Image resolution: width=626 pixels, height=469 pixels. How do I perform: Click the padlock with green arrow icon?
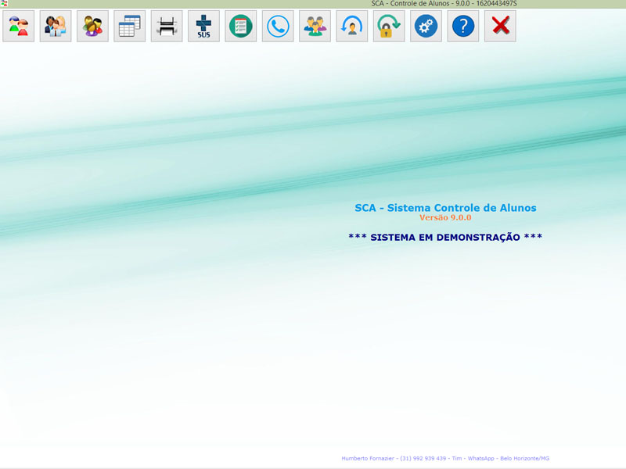tap(389, 27)
